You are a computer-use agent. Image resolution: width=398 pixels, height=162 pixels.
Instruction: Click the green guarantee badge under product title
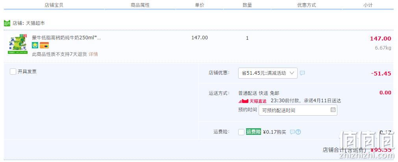pos(35,45)
